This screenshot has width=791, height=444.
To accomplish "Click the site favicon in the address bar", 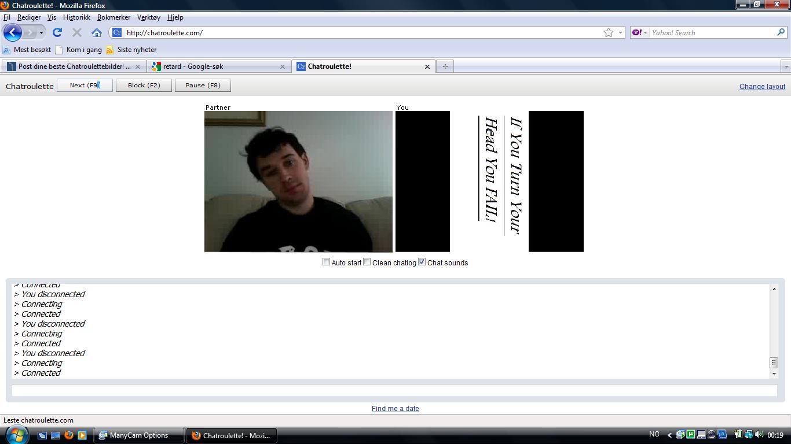I will tap(117, 32).
